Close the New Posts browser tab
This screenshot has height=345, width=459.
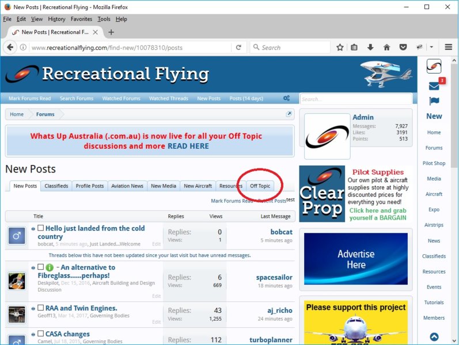click(95, 32)
